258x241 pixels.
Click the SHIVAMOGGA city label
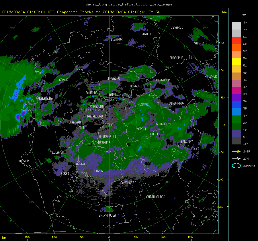point(107,215)
